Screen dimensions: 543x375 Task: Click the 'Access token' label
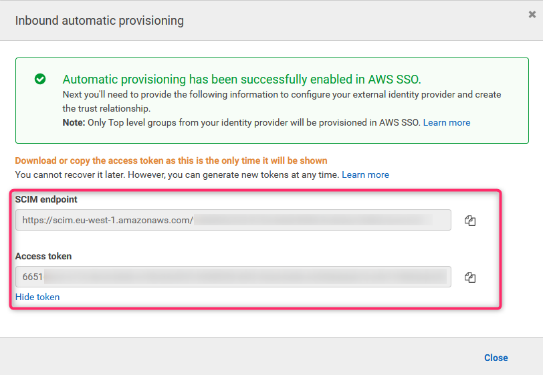(43, 256)
